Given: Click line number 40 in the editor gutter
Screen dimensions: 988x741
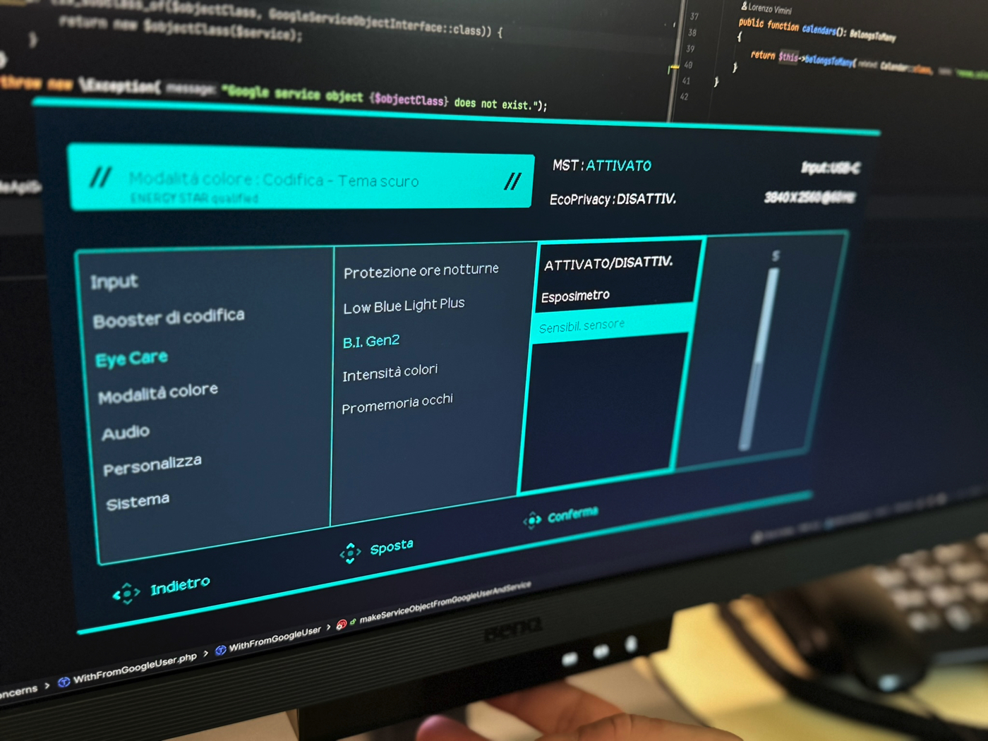Looking at the screenshot, I should pos(688,65).
